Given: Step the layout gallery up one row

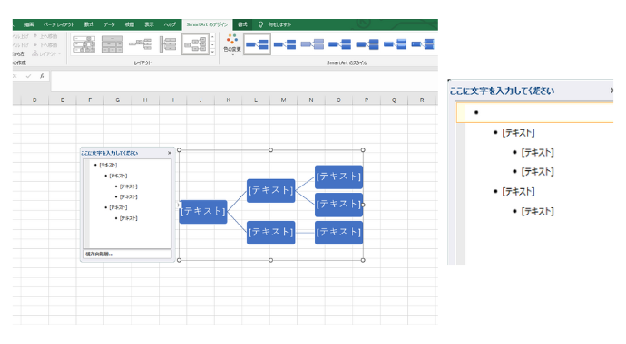Looking at the screenshot, I should click(x=213, y=37).
